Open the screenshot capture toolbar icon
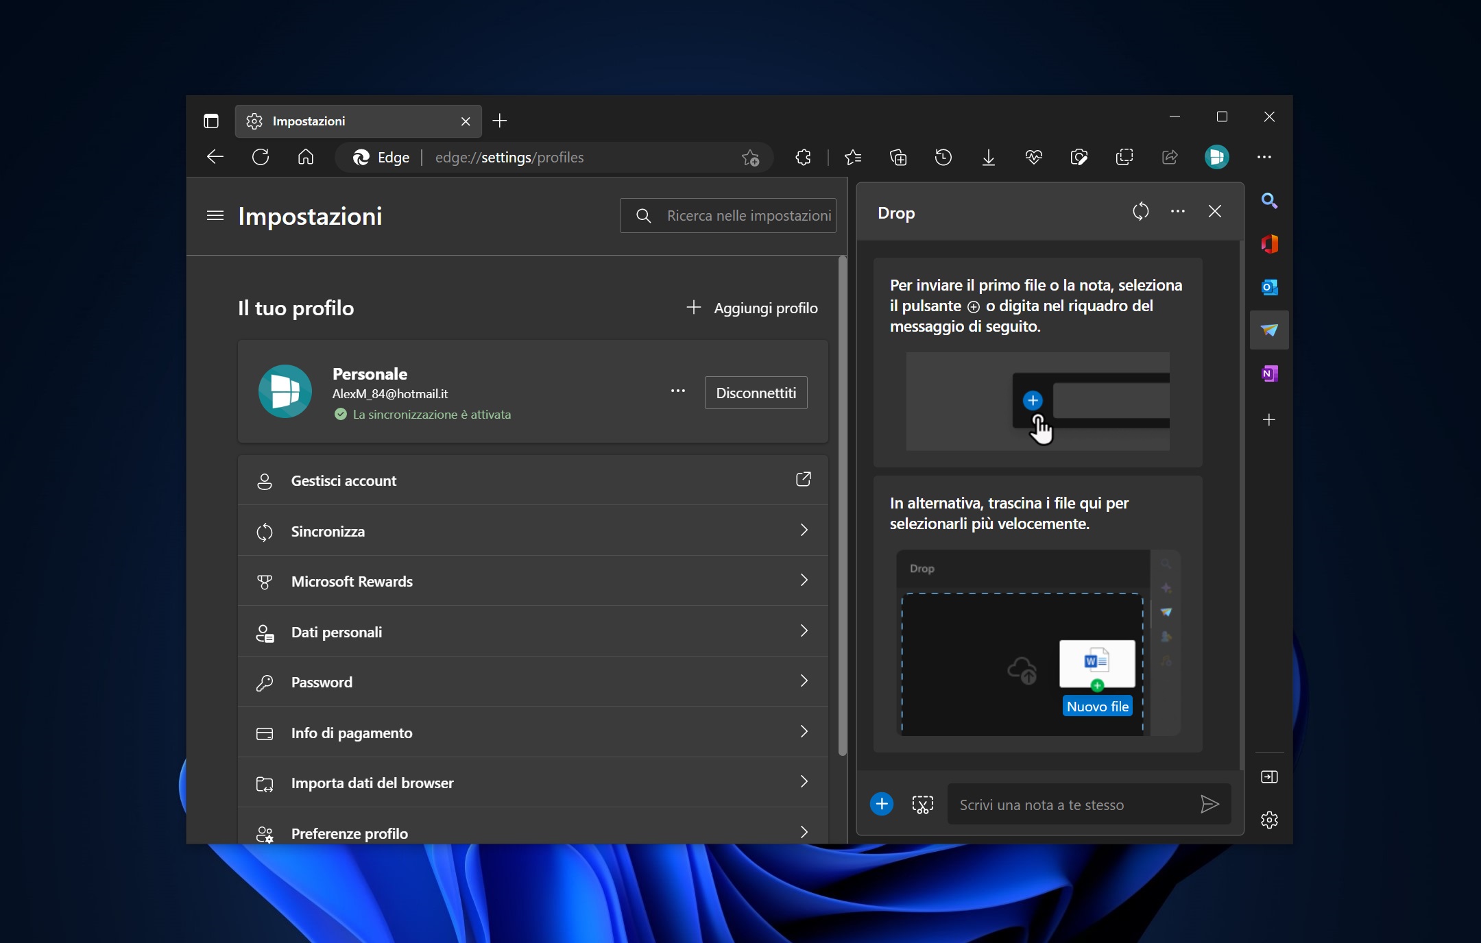This screenshot has width=1481, height=943. coord(1124,158)
